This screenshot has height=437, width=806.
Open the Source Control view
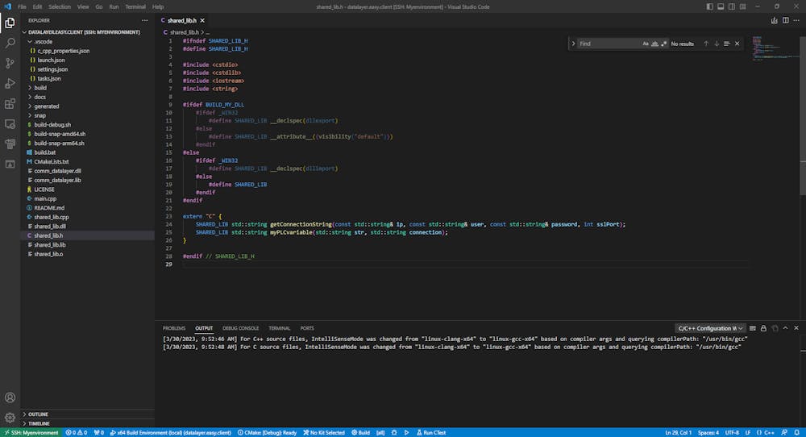click(x=10, y=63)
